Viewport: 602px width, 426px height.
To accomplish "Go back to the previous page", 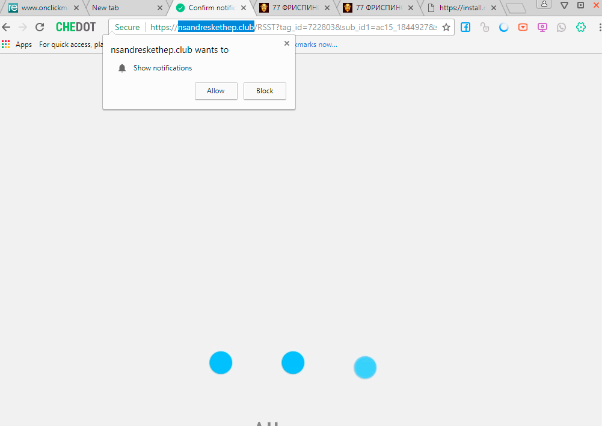I will tap(7, 27).
